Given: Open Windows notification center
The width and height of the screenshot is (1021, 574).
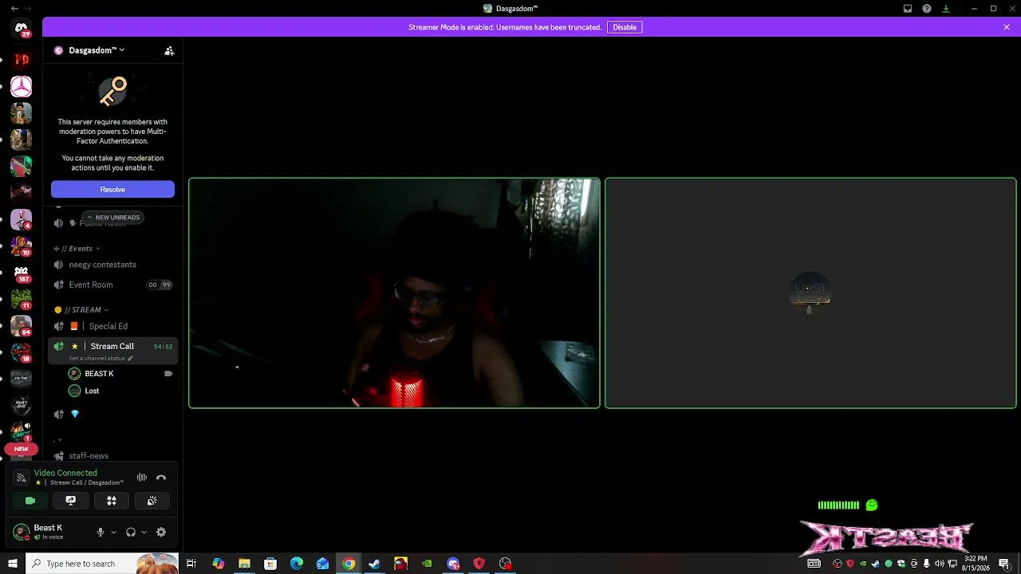Looking at the screenshot, I should point(1004,564).
